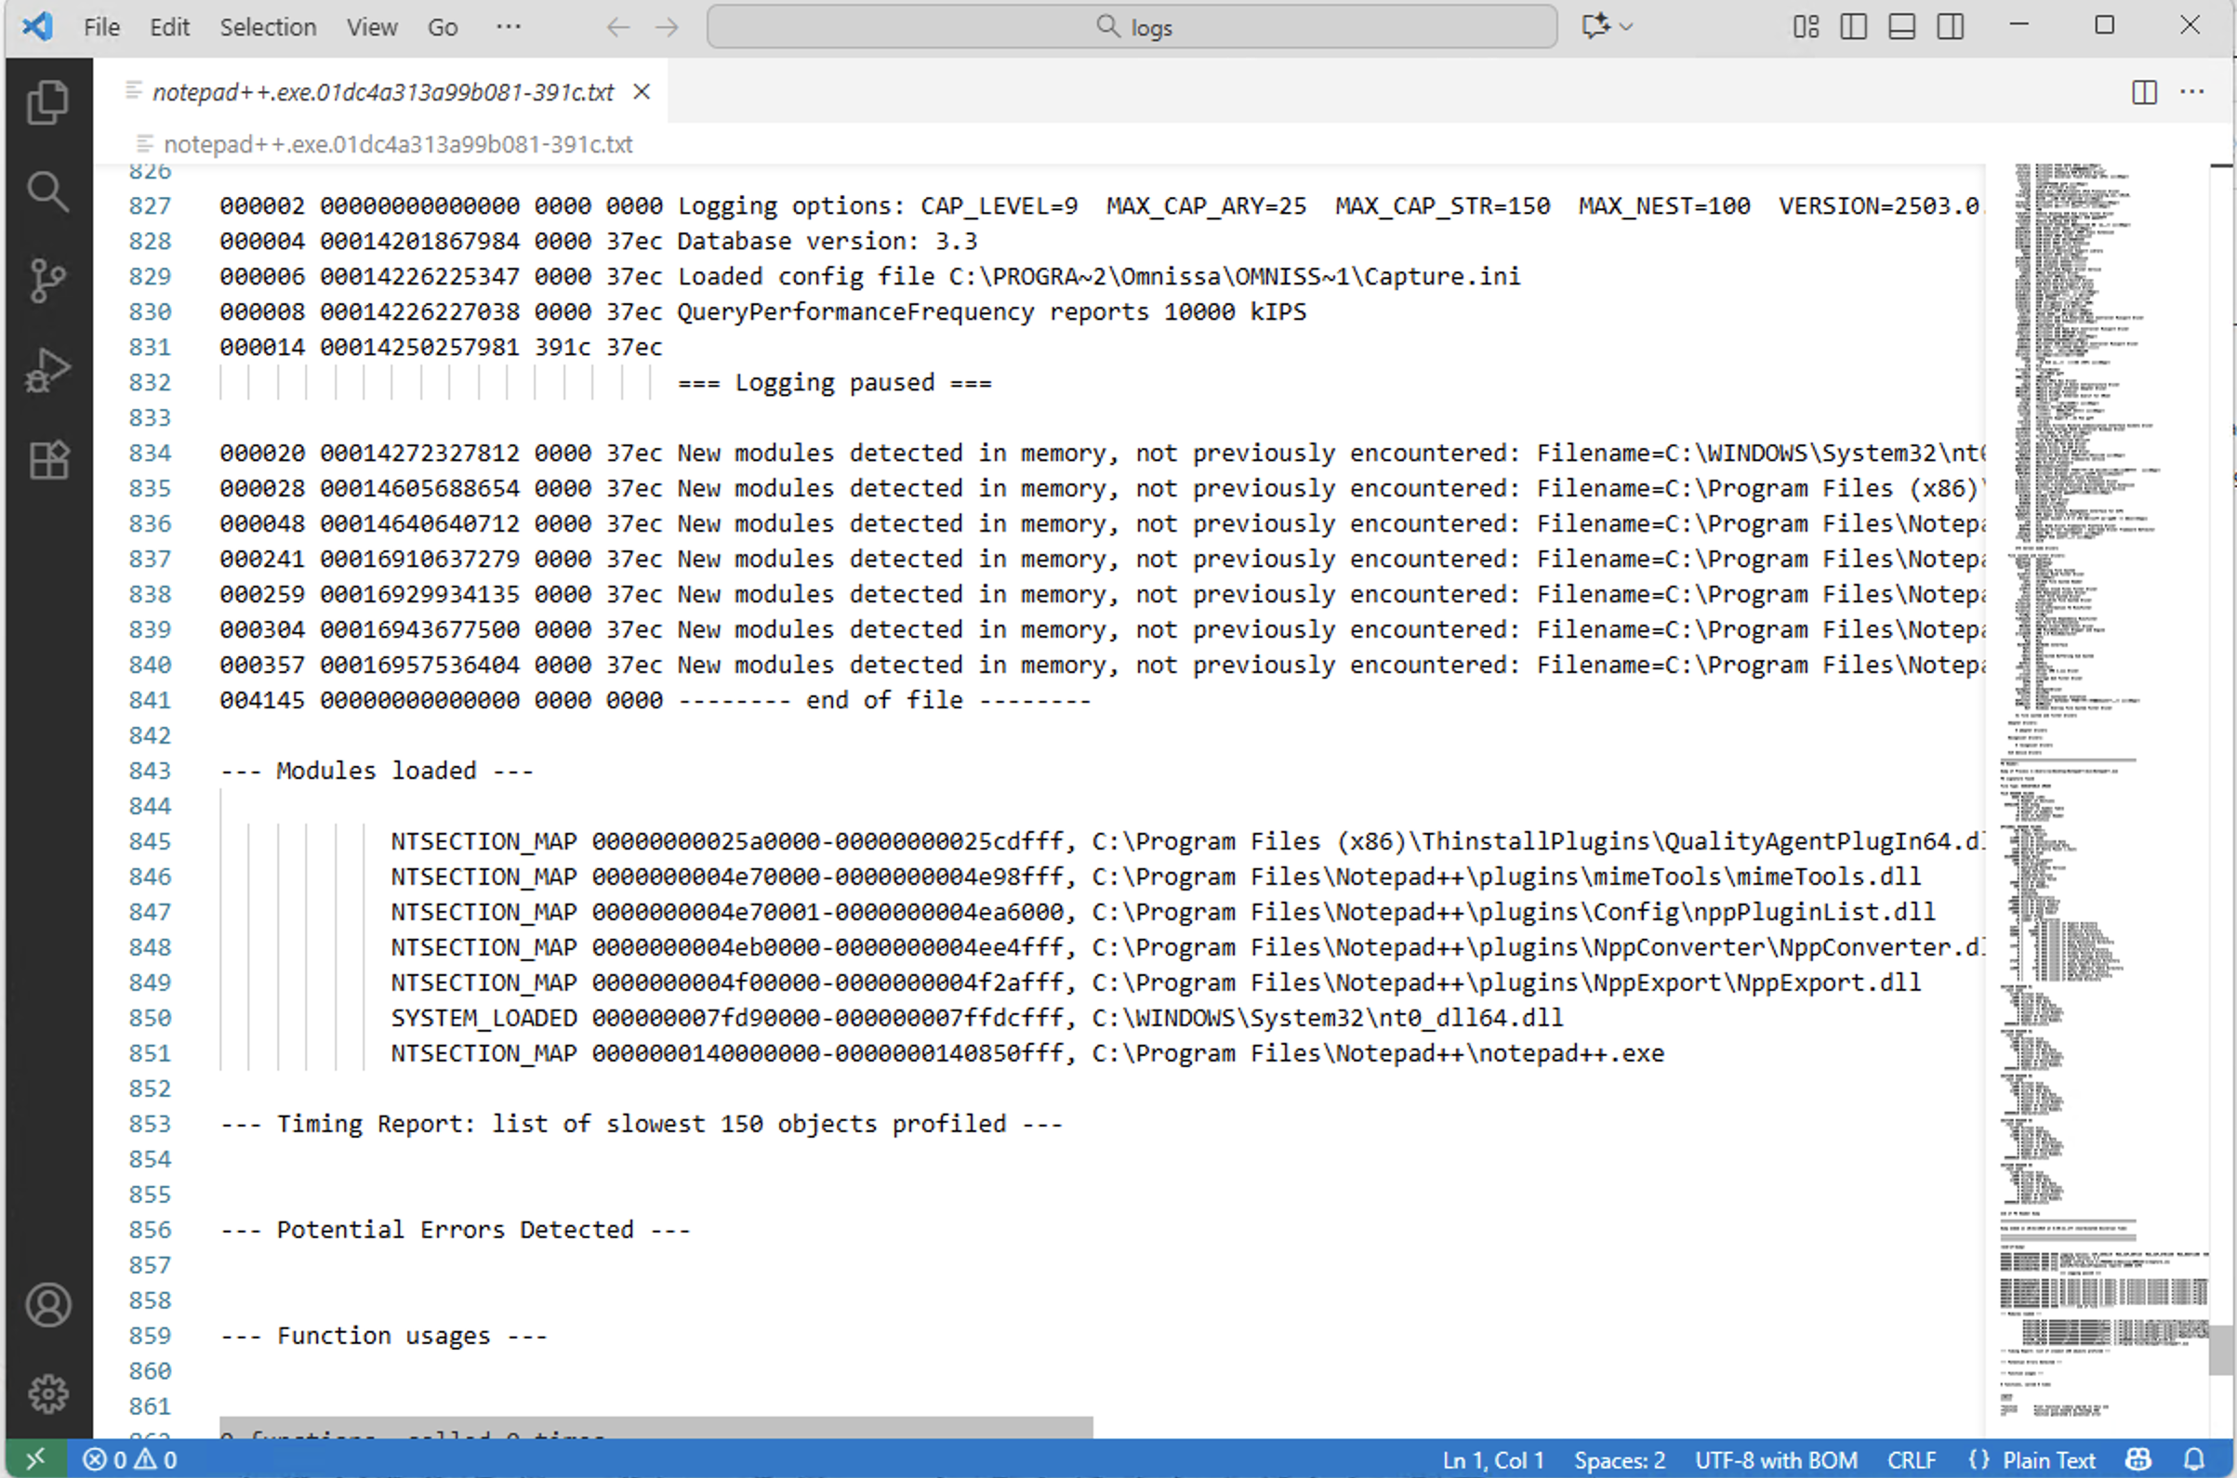
Task: Expand the hidden menus ellipsis in the menu bar
Action: click(x=508, y=26)
